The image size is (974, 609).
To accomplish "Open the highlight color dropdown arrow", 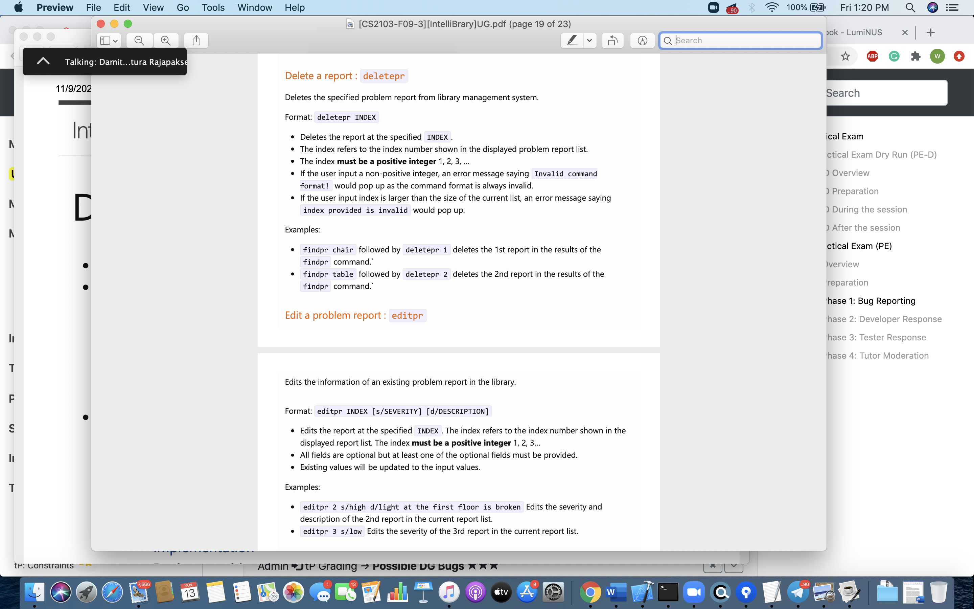I will [589, 40].
